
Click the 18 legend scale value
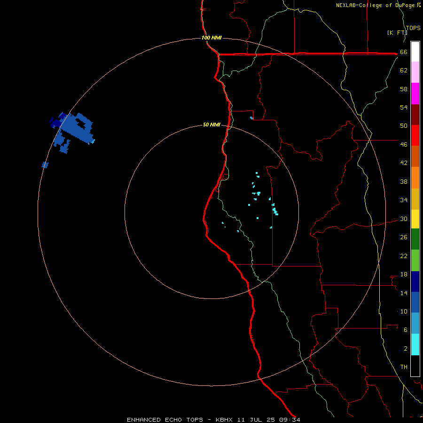pos(404,274)
